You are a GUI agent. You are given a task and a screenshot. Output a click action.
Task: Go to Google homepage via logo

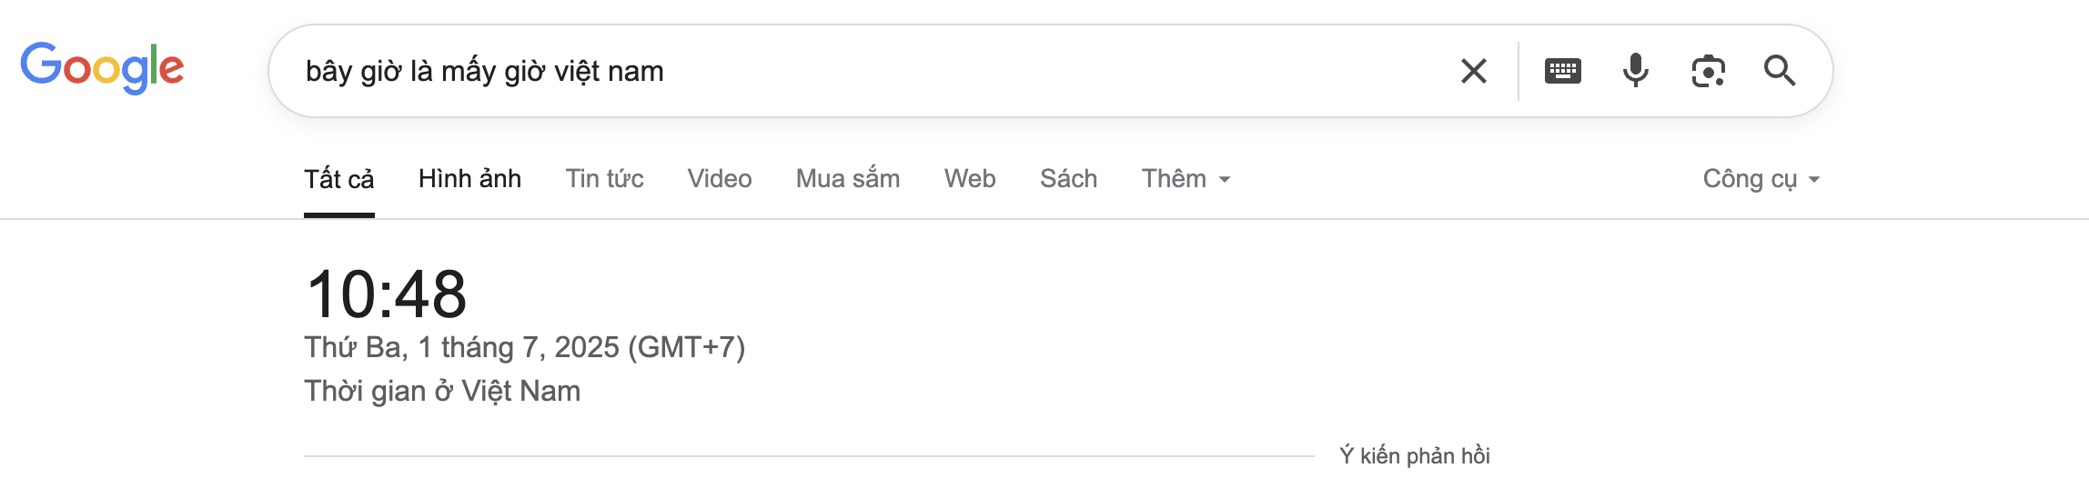click(102, 68)
